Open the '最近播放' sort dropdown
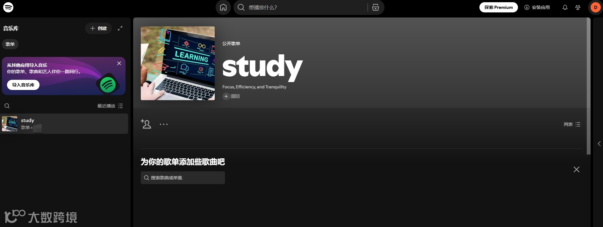 tap(110, 106)
